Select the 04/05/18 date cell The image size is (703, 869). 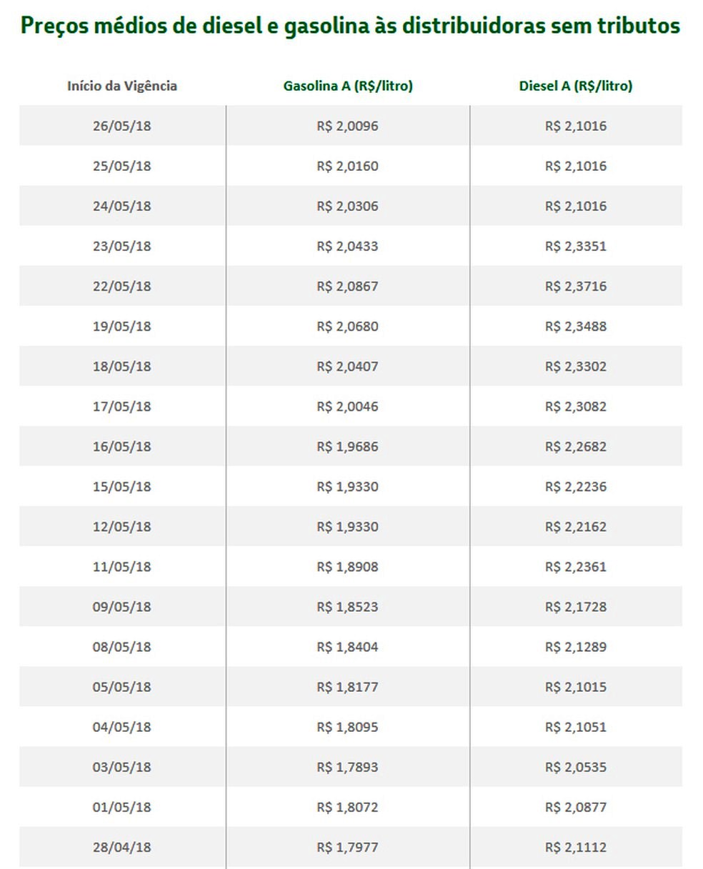tap(122, 727)
